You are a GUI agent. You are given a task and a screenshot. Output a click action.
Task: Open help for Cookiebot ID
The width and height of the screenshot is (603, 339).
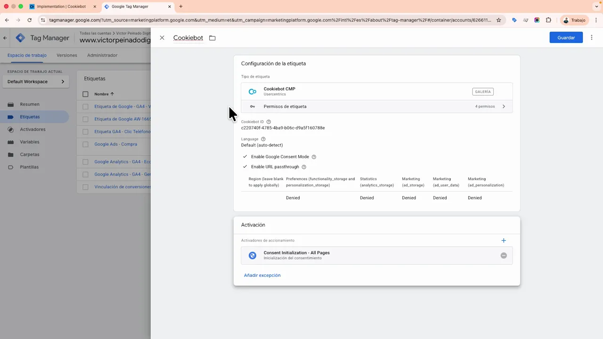(269, 122)
